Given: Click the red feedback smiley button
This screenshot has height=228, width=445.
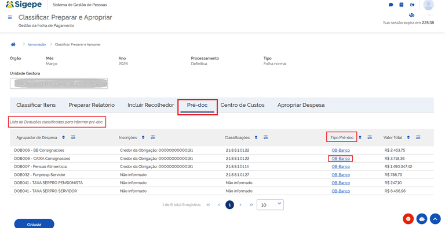Looking at the screenshot, I should [x=408, y=219].
